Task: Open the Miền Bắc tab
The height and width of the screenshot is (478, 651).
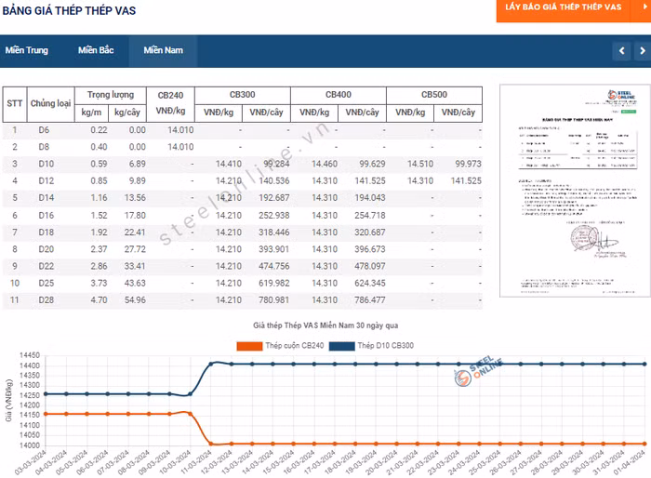Action: pyautogui.click(x=96, y=50)
